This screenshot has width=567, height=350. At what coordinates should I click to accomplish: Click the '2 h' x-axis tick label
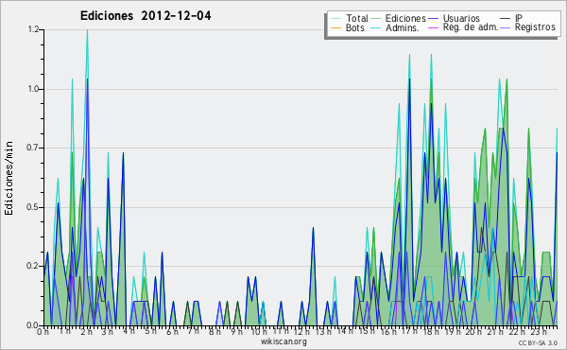pyautogui.click(x=86, y=332)
